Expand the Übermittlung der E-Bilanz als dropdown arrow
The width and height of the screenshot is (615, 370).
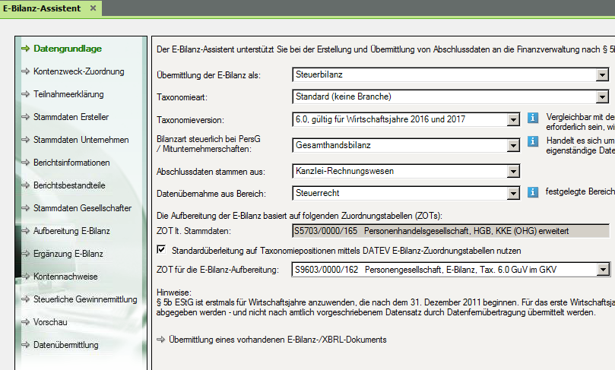(x=602, y=75)
